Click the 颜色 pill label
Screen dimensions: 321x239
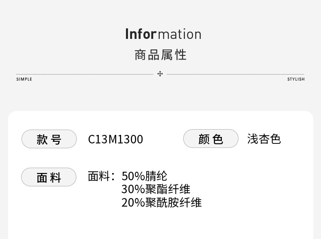[210, 139]
